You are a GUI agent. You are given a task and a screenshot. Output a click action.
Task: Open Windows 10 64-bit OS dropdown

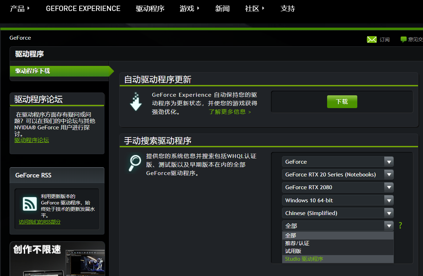click(338, 201)
